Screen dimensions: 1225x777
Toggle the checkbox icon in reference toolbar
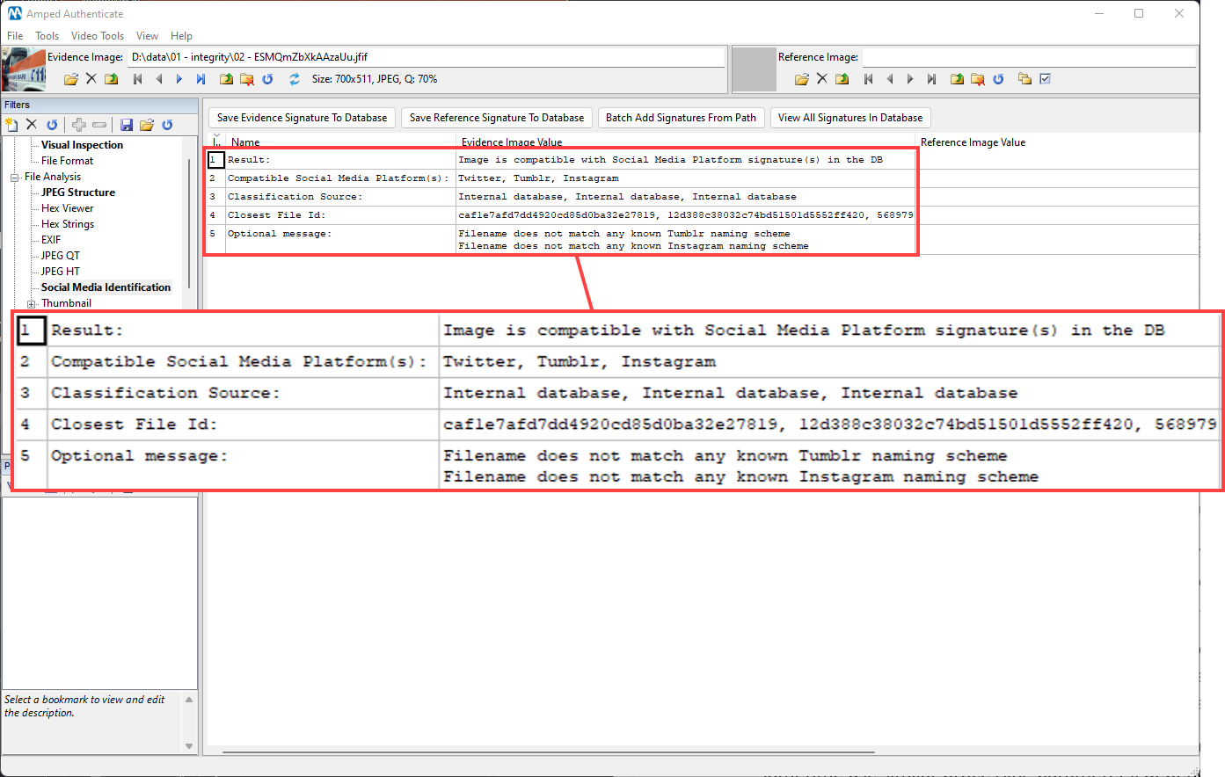click(x=1046, y=78)
